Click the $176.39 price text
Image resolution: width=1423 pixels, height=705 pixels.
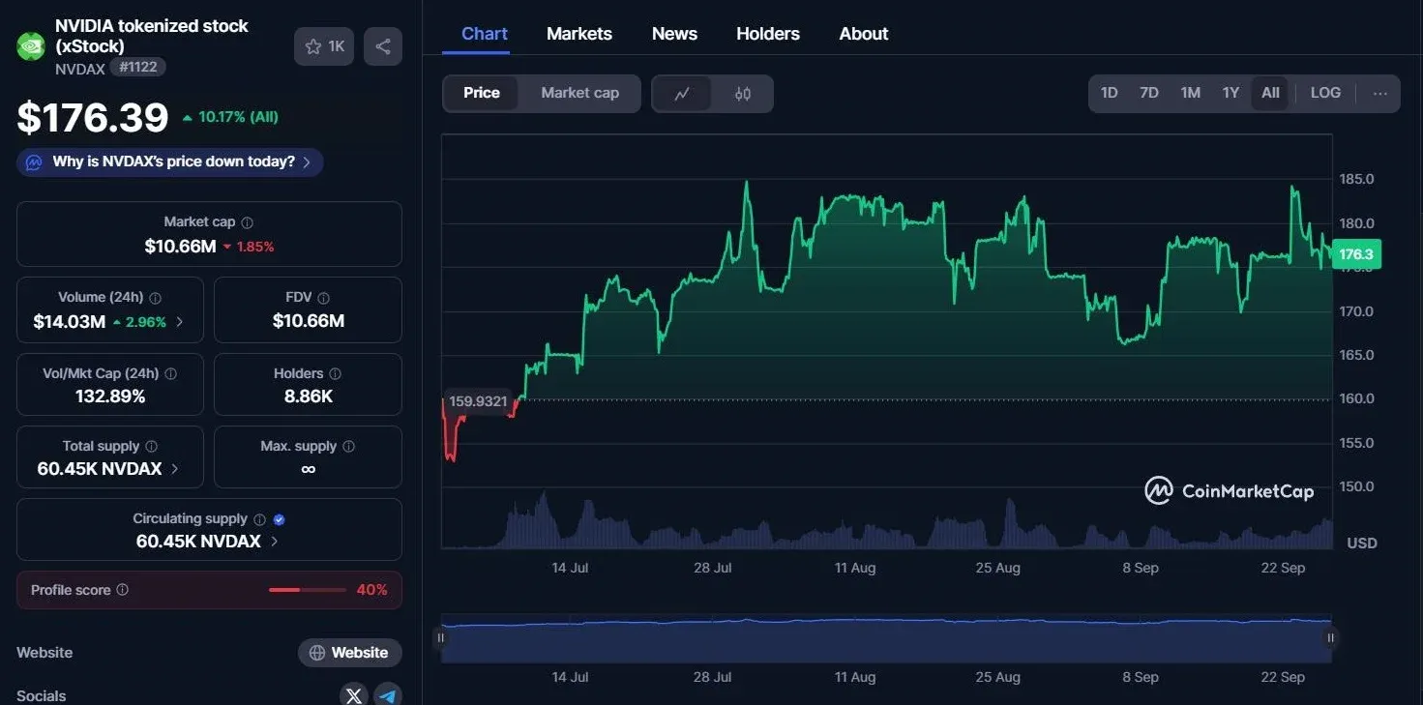[x=93, y=118]
